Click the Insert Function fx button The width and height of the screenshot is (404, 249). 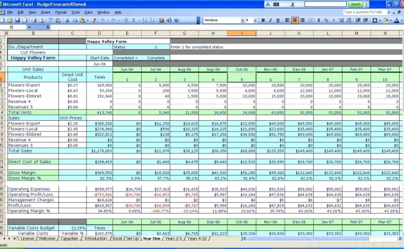point(48,27)
